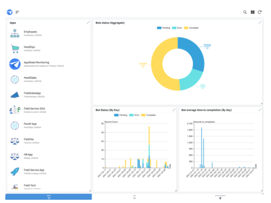Open the hamburger menu icon

[17, 12]
